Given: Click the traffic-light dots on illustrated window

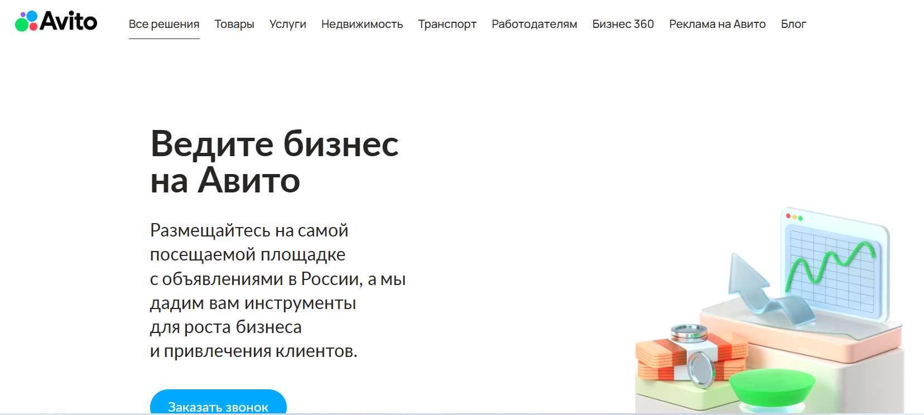Looking at the screenshot, I should [794, 217].
